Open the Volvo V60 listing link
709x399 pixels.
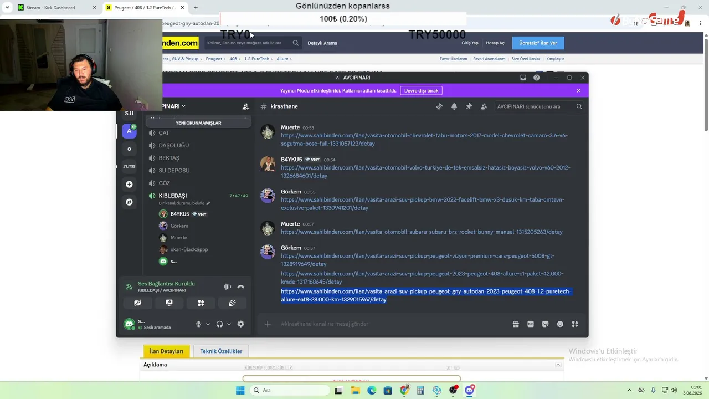425,172
